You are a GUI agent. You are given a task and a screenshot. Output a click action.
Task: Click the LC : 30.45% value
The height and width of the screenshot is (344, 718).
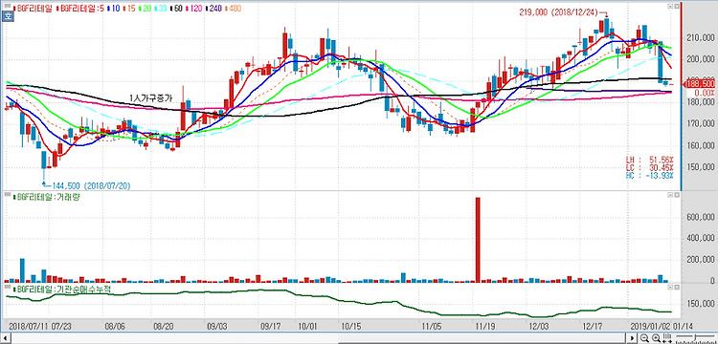pos(650,167)
